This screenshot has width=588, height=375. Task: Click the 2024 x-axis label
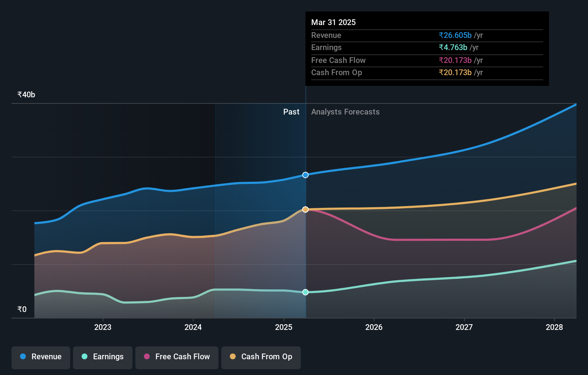click(x=193, y=327)
